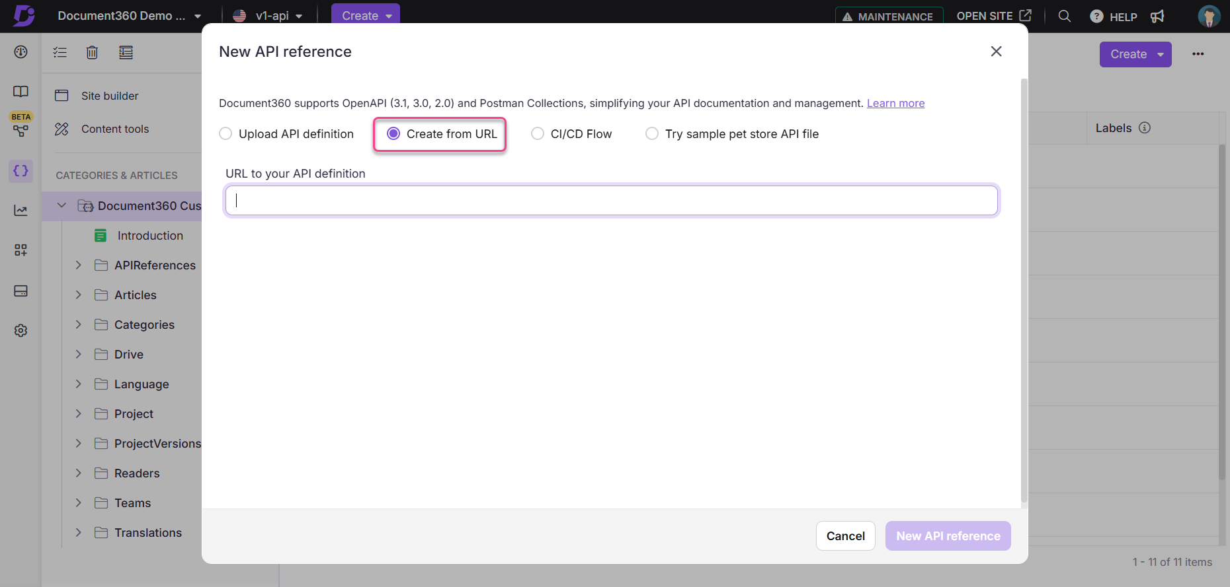Click the list view icon in toolbar
1230x587 pixels.
click(126, 52)
